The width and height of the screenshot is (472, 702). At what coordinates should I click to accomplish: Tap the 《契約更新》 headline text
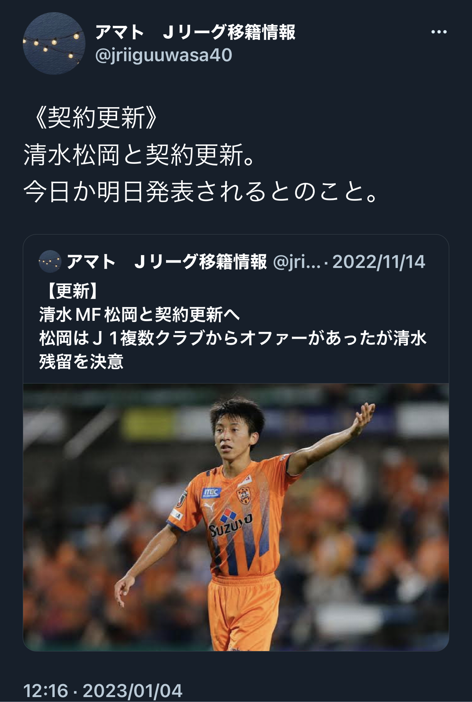[95, 118]
